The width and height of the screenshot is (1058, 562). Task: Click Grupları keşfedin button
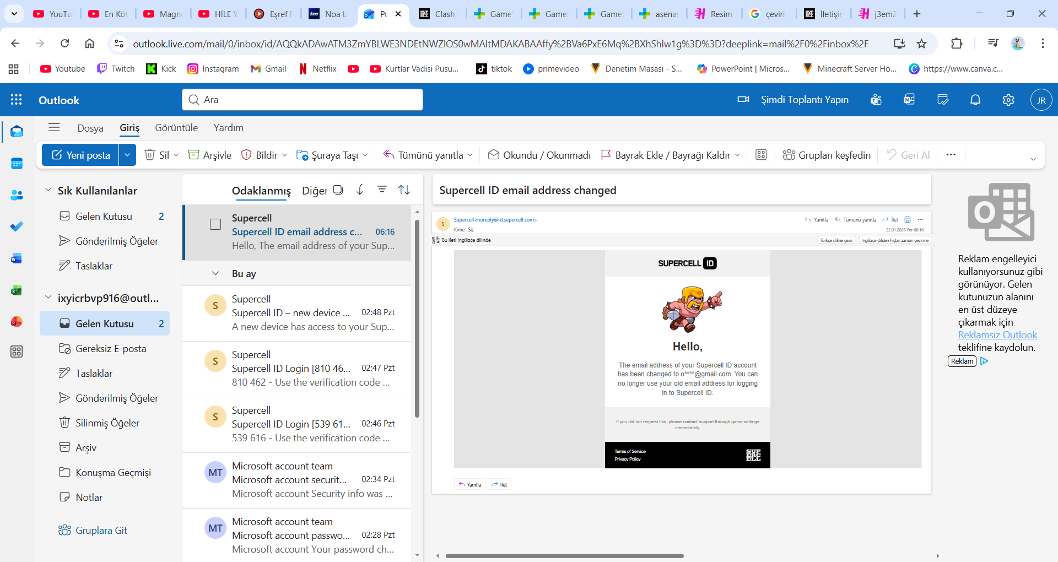click(x=827, y=155)
